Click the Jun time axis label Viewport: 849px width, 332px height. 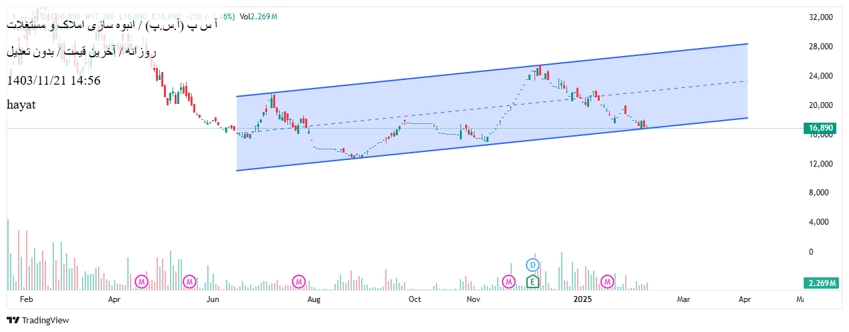coord(212,300)
